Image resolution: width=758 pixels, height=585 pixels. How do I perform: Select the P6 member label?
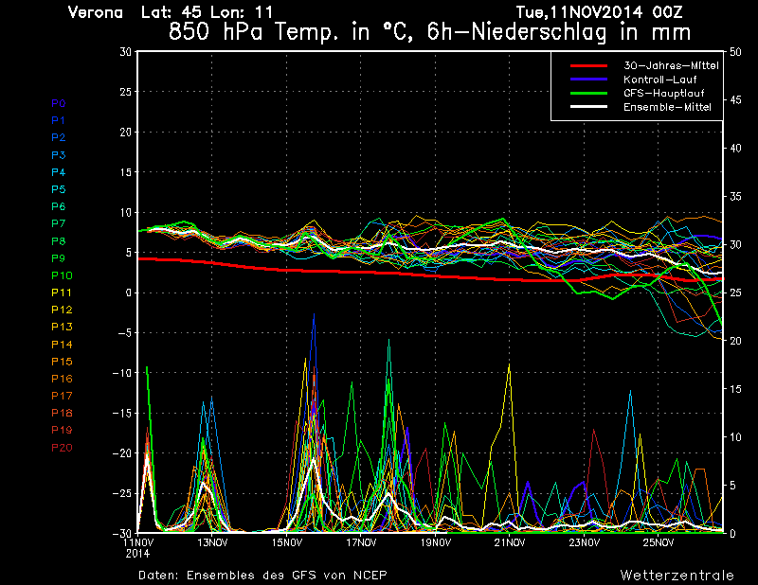click(x=59, y=206)
